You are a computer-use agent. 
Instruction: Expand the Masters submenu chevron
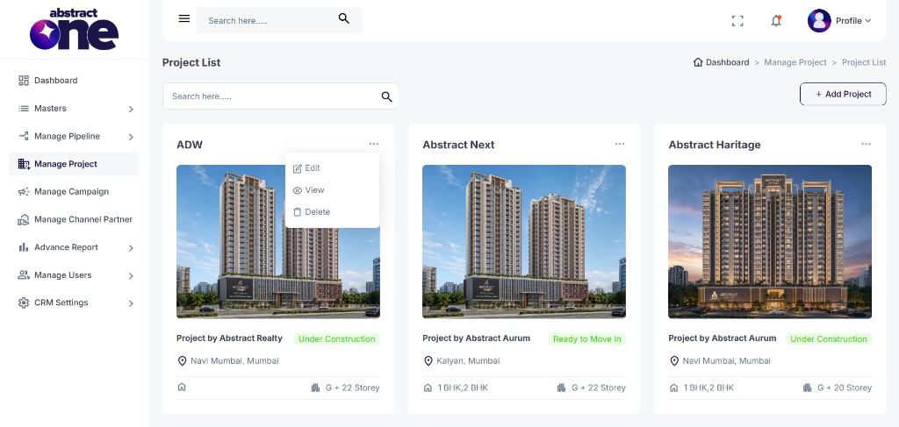131,109
